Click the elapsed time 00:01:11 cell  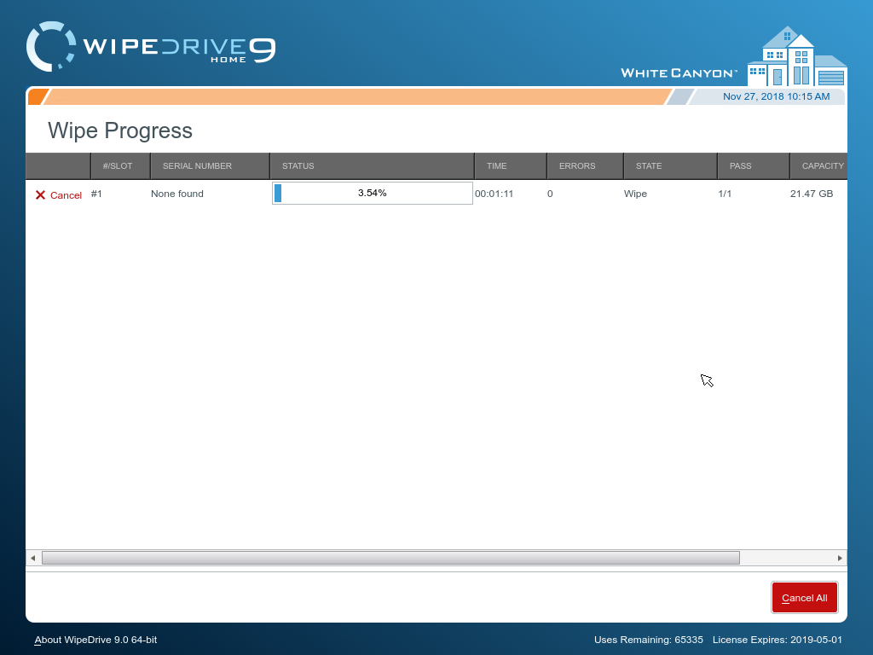[x=494, y=194]
